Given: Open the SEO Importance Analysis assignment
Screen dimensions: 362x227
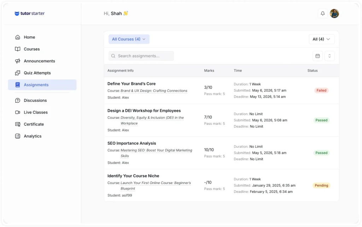Looking at the screenshot, I should point(132,143).
